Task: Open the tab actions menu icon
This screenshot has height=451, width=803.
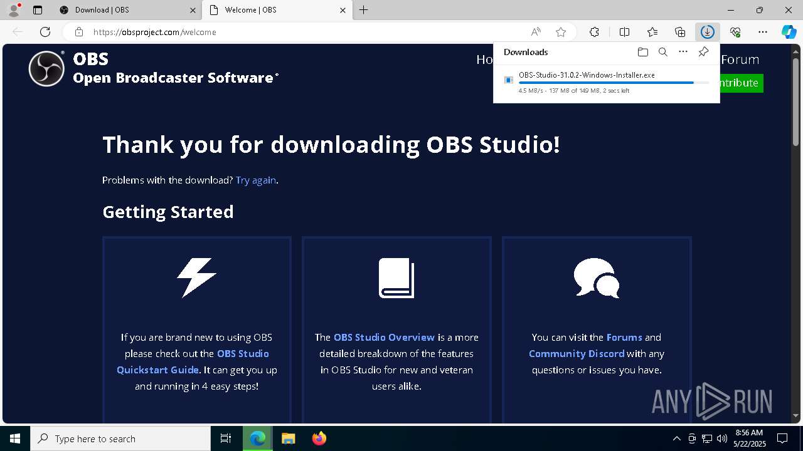Action: [x=38, y=10]
